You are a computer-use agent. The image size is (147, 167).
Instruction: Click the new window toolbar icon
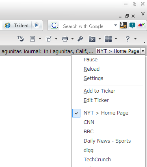pyautogui.click(x=49, y=39)
